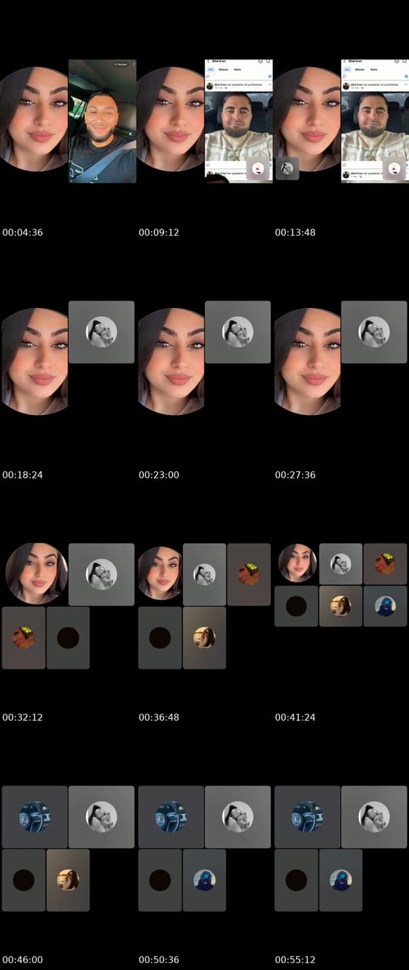
Task: Tap the Rediger button in the 00:04:36 frame
Action: click(121, 65)
